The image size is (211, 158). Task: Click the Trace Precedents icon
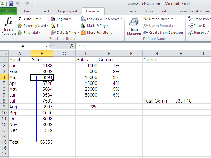tap(191, 19)
